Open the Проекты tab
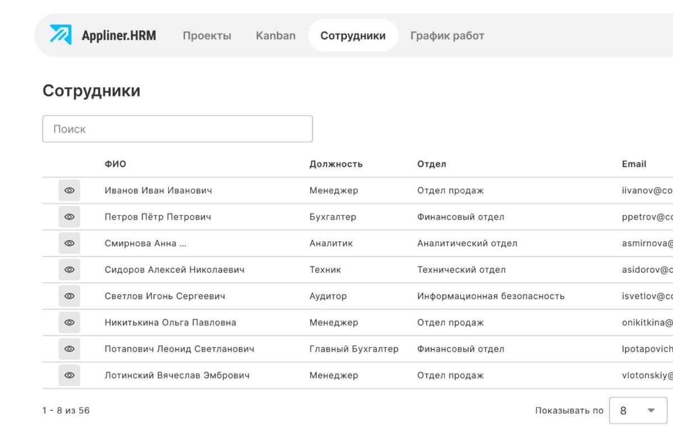The image size is (673, 448). (207, 35)
